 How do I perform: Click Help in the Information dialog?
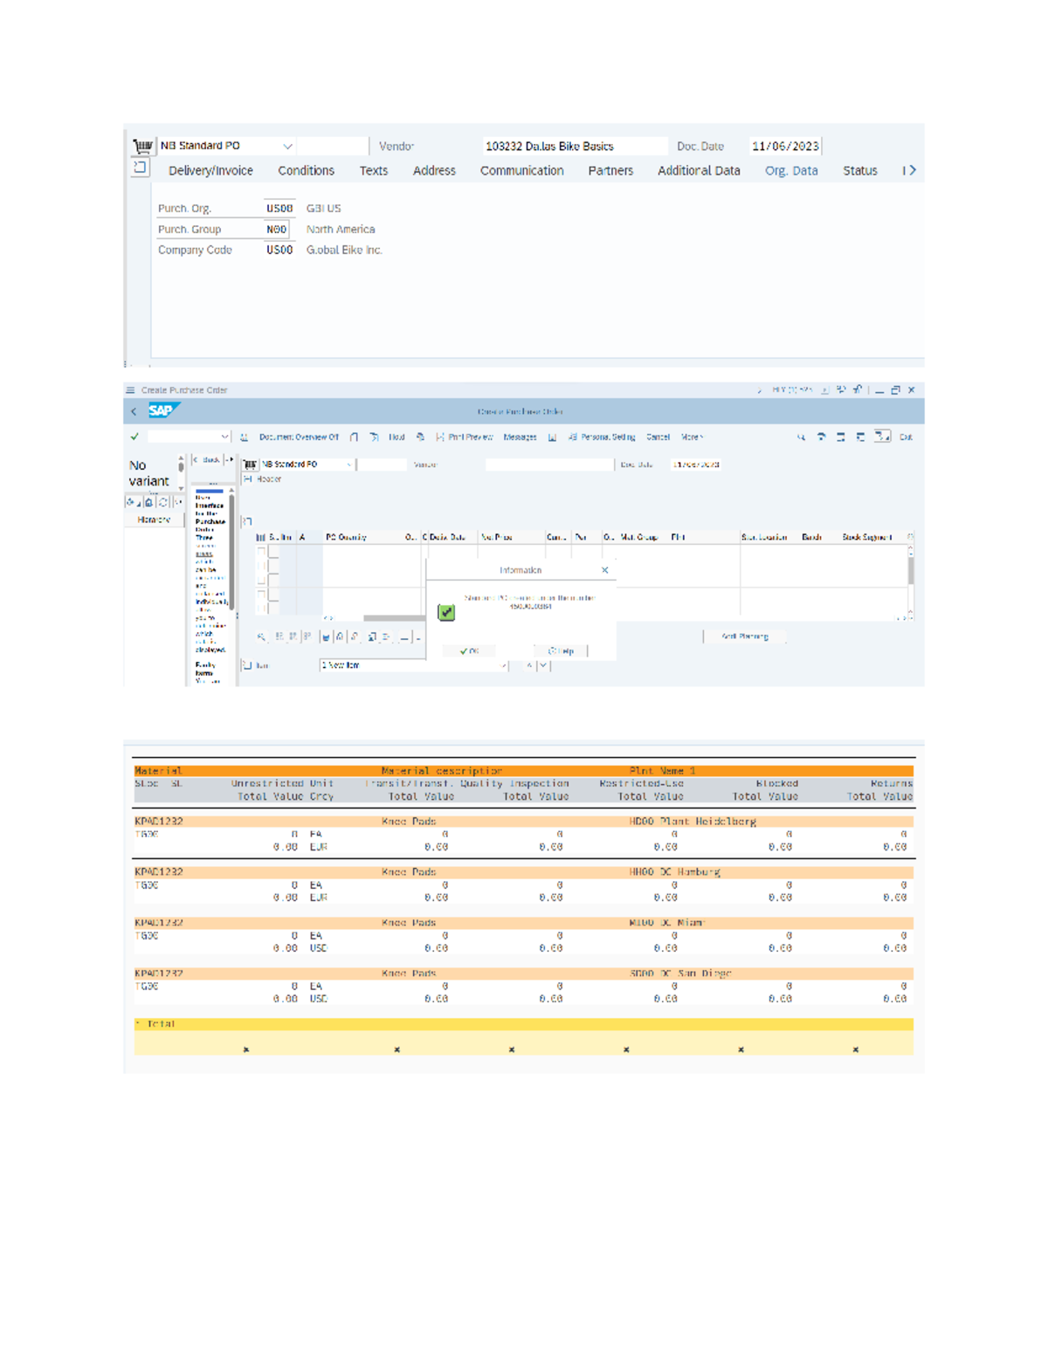(562, 651)
